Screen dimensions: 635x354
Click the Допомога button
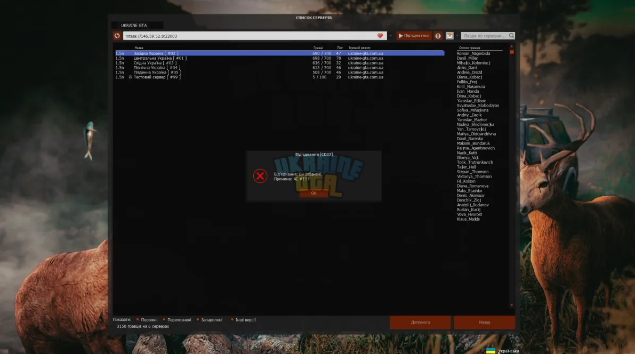click(x=420, y=323)
